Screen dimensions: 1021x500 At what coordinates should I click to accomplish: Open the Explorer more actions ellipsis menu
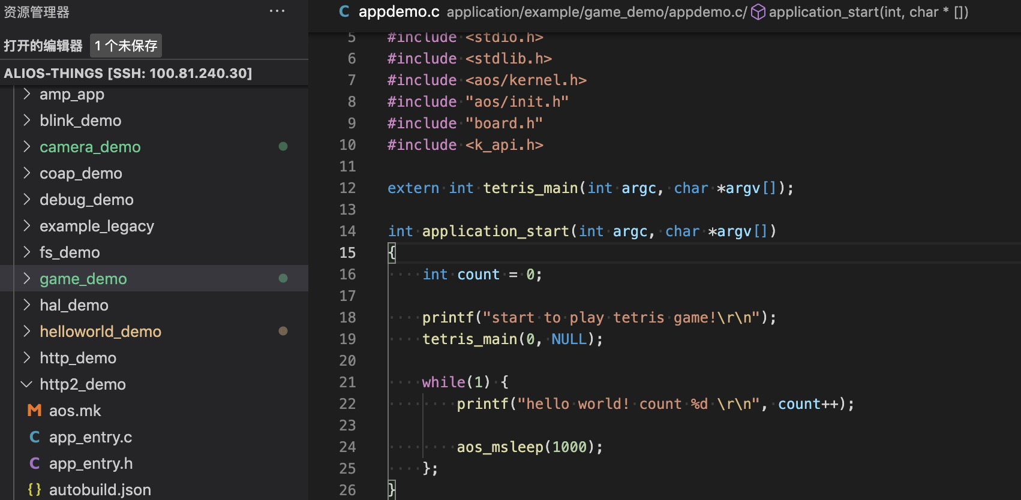pyautogui.click(x=277, y=11)
